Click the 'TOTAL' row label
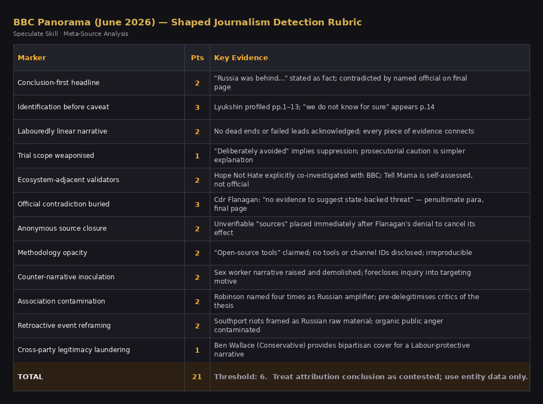Image resolution: width=543 pixels, height=404 pixels. tap(30, 376)
